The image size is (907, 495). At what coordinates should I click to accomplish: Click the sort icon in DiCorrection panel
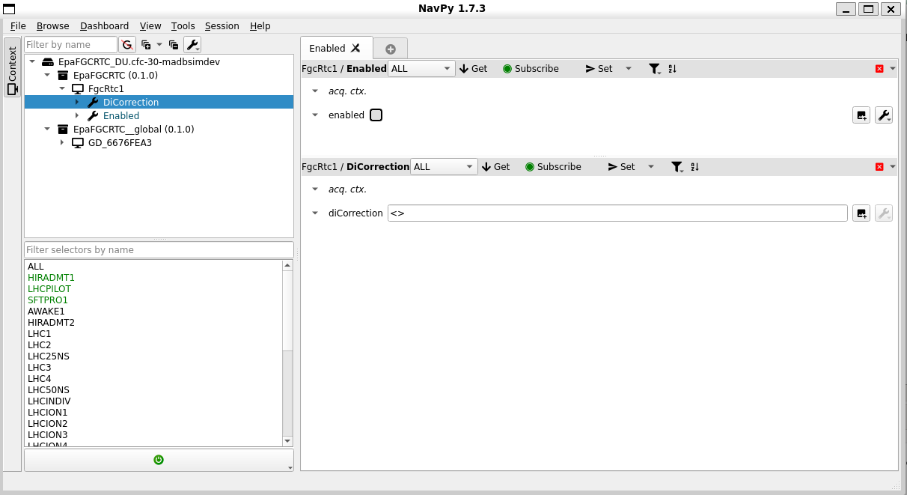point(694,167)
